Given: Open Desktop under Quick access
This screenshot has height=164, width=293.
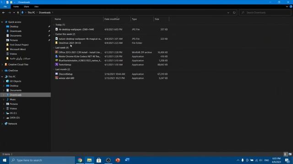Looking at the screenshot, I should [14, 26].
